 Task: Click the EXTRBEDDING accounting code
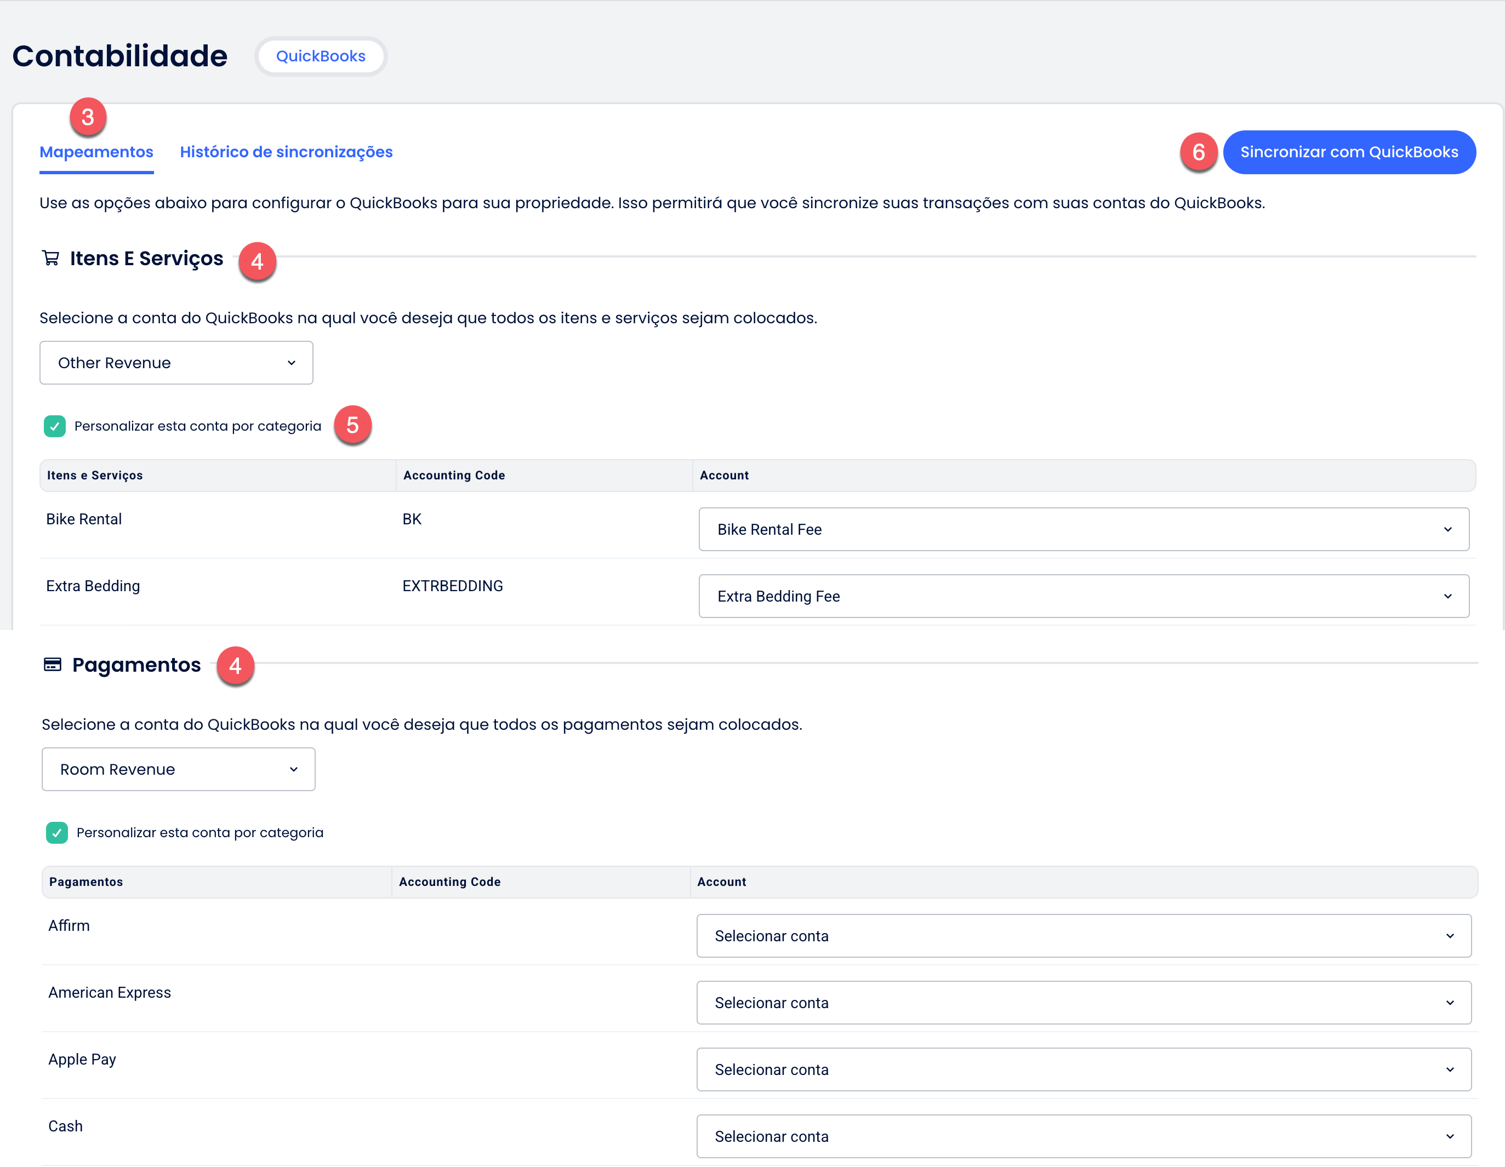[453, 586]
